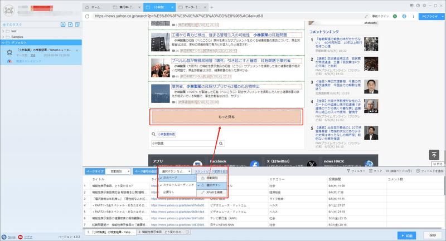Open the three-dot more menu
The image size is (446, 241).
coord(413,16)
